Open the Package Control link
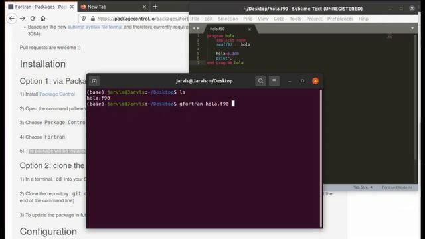 [x=57, y=94]
